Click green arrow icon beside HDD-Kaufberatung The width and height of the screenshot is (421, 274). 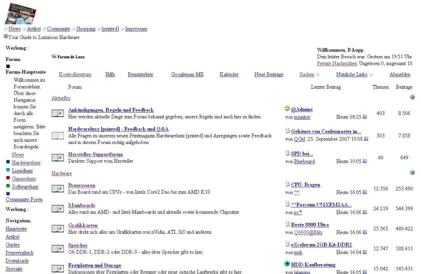[x=287, y=264]
